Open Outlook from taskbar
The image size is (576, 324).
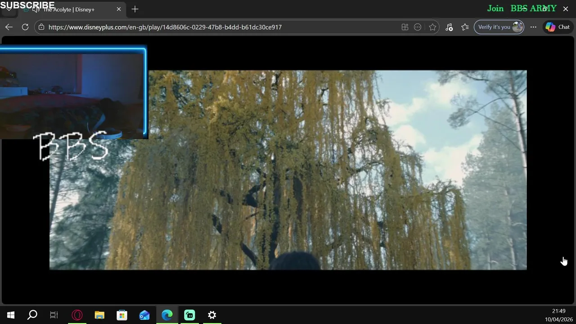coord(144,315)
